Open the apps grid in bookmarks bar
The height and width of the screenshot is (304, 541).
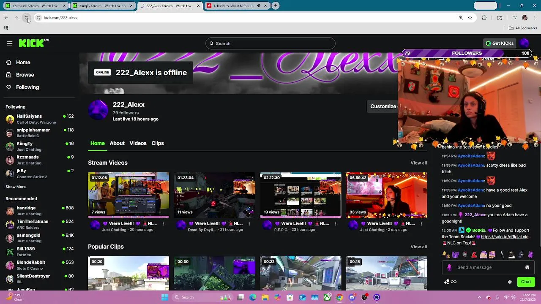pos(5,28)
